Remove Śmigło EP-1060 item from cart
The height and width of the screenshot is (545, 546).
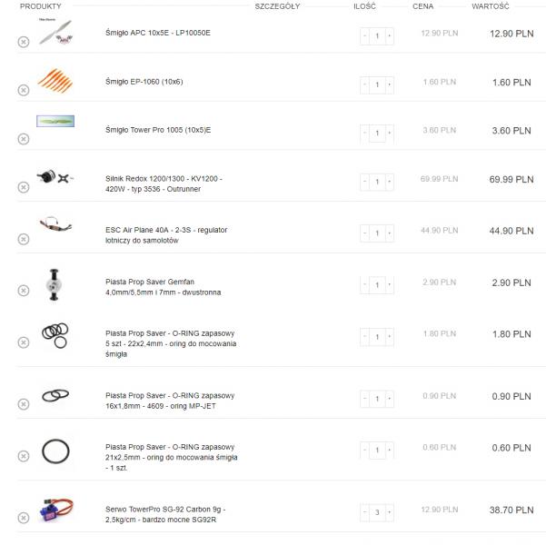[x=24, y=90]
